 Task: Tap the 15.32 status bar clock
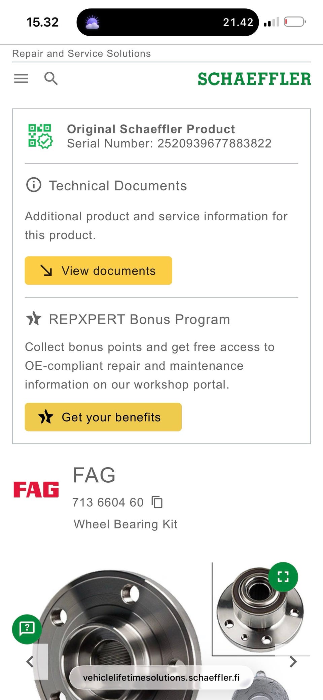coord(42,22)
